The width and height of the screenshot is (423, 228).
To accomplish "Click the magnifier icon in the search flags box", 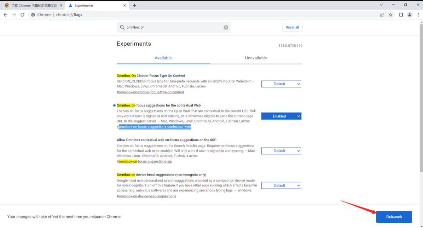I will (x=122, y=27).
